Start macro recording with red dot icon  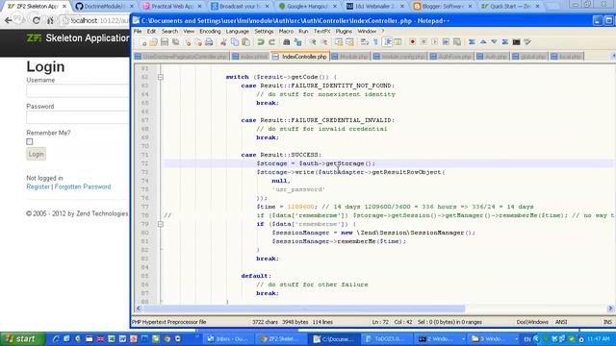click(x=412, y=42)
